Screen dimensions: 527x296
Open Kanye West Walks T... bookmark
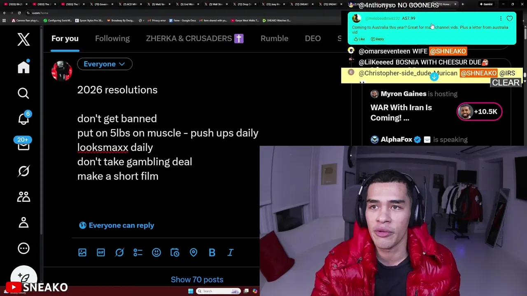(x=245, y=21)
